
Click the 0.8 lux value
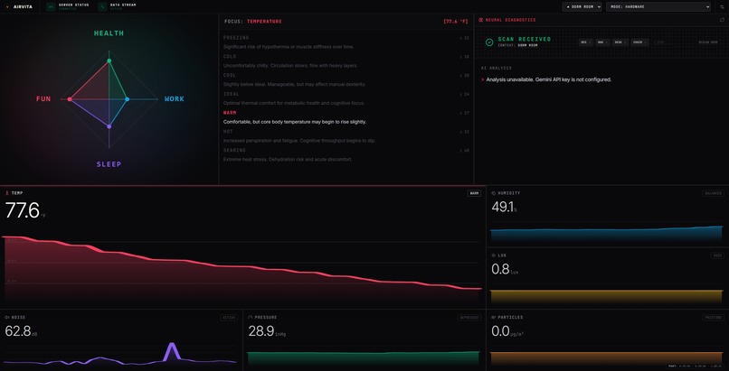(x=500, y=269)
